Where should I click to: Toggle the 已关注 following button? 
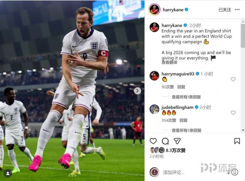point(225,10)
